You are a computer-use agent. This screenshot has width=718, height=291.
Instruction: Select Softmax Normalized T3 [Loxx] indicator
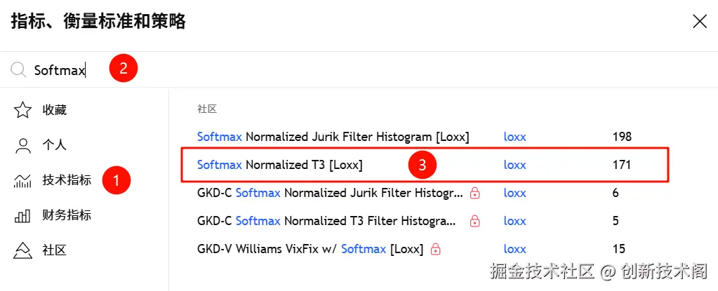click(x=279, y=165)
